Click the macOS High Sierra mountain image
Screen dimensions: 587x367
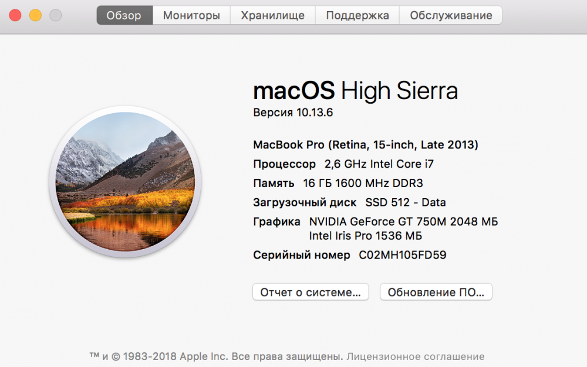pos(126,182)
